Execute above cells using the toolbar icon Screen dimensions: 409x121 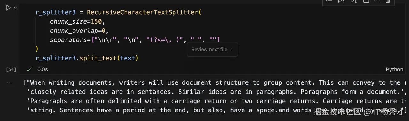pos(342,1)
